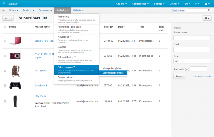Click the Search button in sidebar
This screenshot has height=137, width=214.
[x=179, y=77]
